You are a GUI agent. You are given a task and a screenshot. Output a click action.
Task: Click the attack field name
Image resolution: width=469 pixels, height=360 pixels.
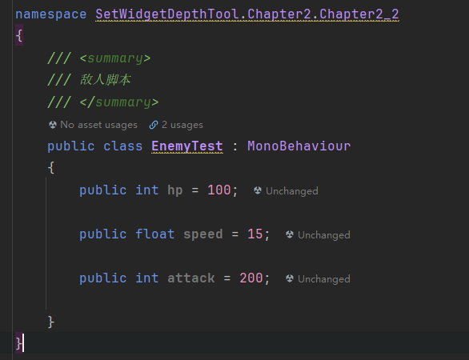pyautogui.click(x=190, y=278)
